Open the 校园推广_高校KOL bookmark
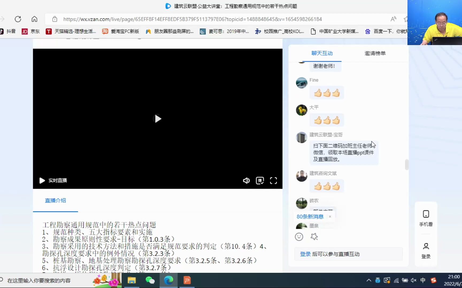The height and width of the screenshot is (288, 462). coord(279,31)
